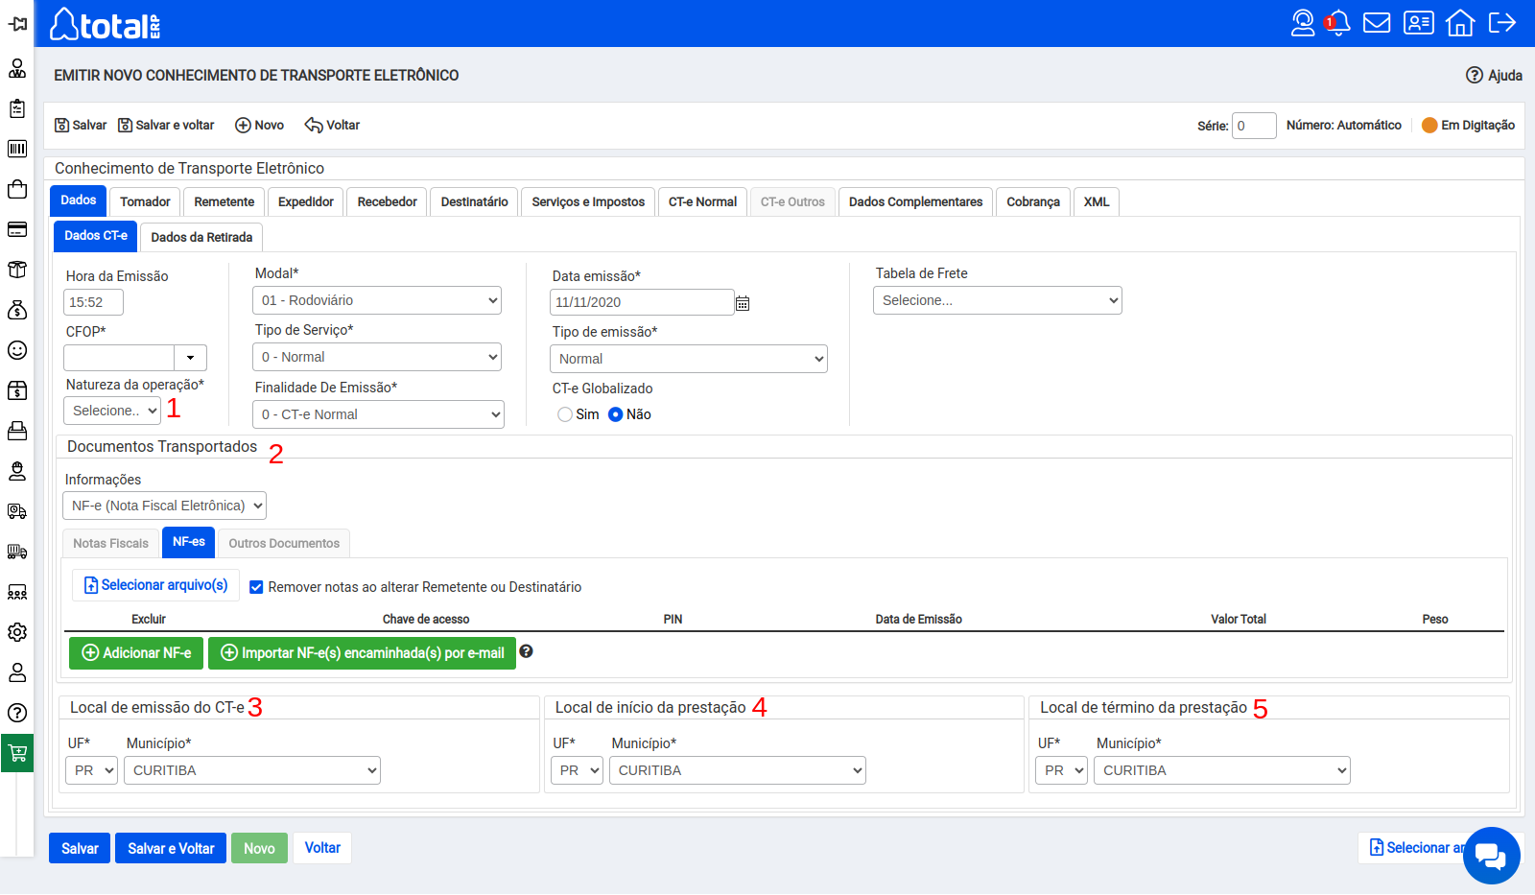Open the Finalidade De Emissão dropdown
This screenshot has height=895, width=1535.
[379, 414]
